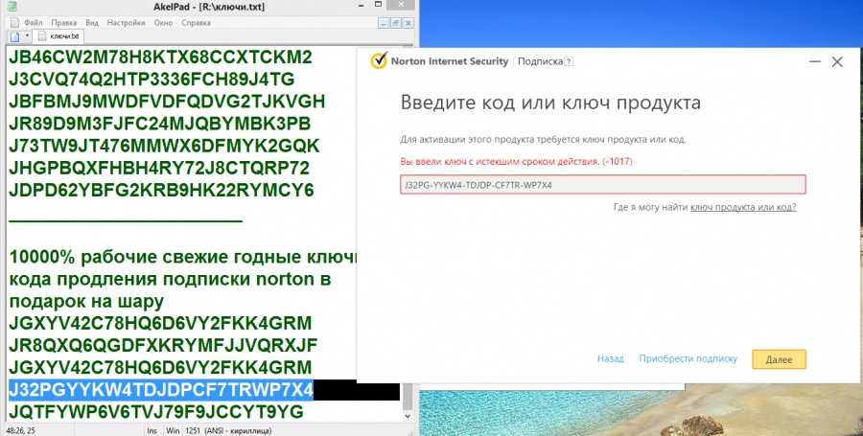Click the Подписка label in the Norton title
The height and width of the screenshot is (436, 863).
coord(540,61)
